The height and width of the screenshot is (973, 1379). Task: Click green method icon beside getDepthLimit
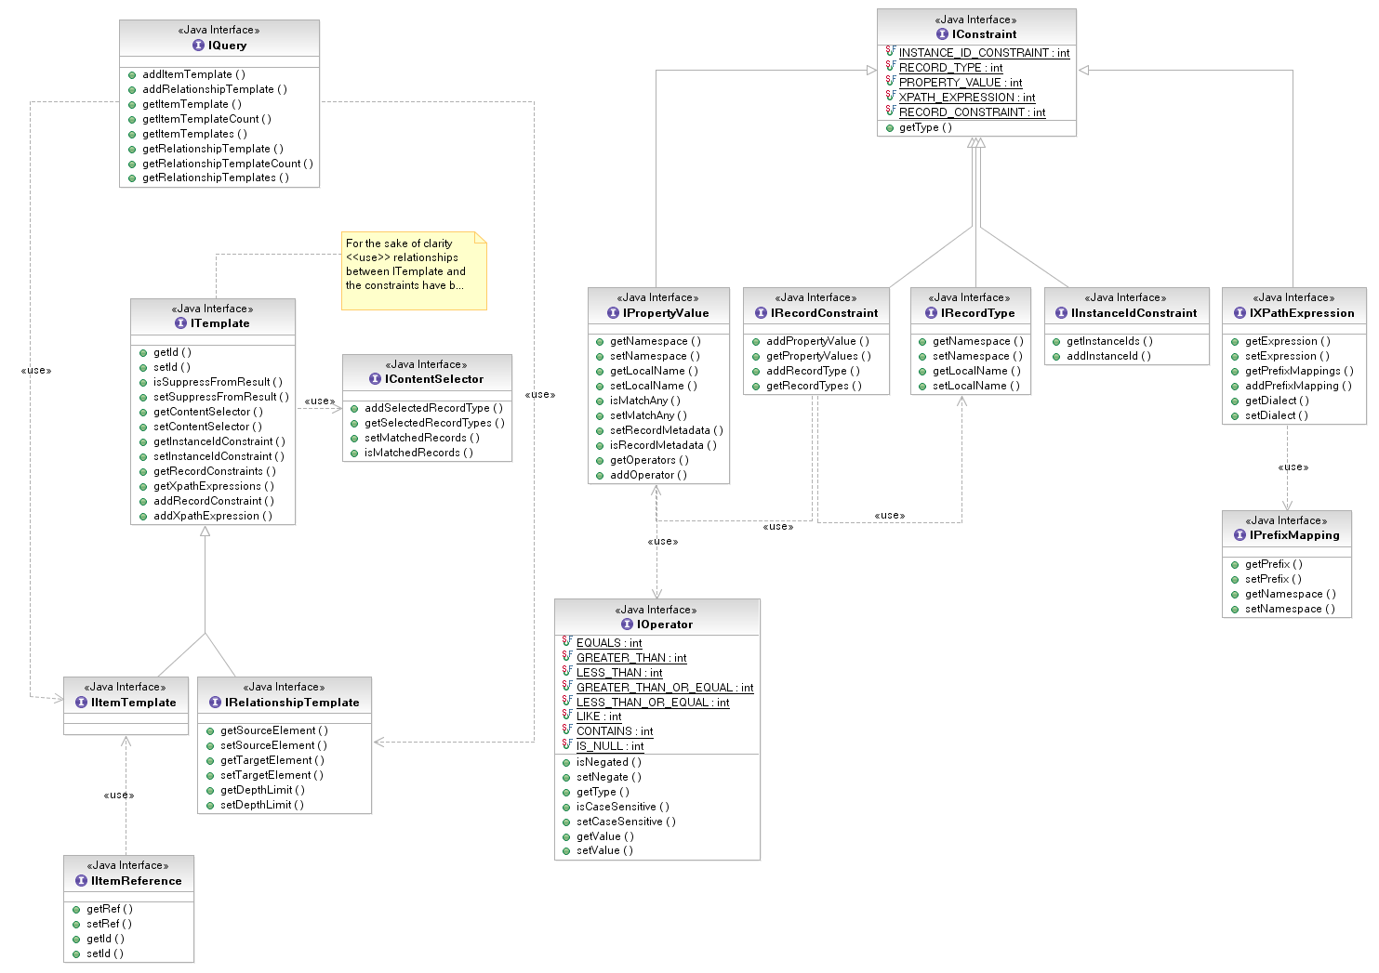tap(210, 791)
